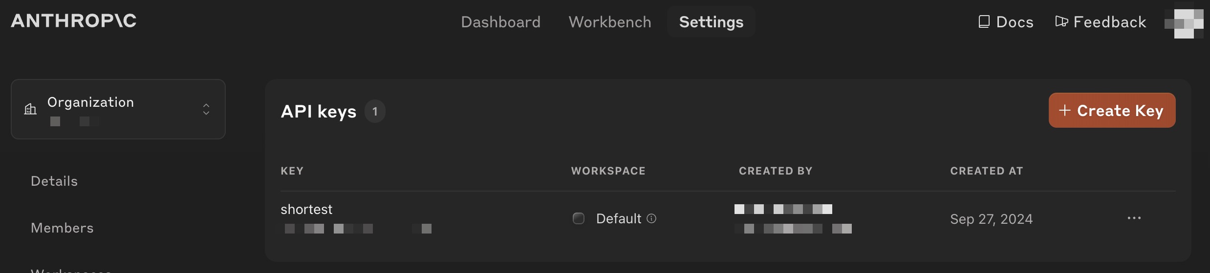This screenshot has width=1210, height=273.
Task: Open Details in the settings sidebar
Action: tap(54, 181)
